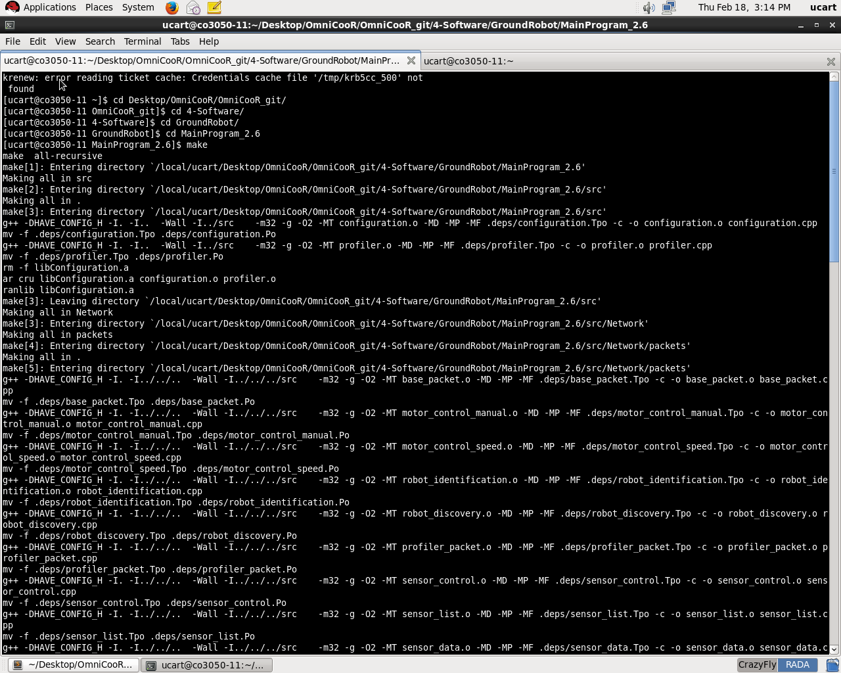Open the network connection tray icon

click(x=669, y=8)
